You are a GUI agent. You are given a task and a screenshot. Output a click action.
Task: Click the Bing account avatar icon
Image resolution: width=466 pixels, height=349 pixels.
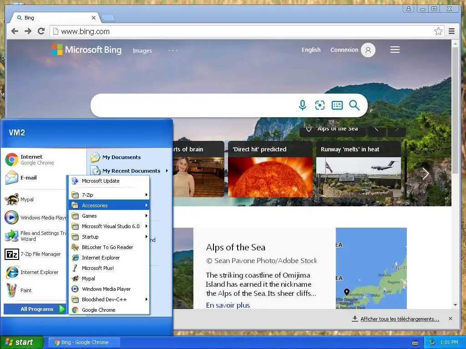[x=368, y=50]
